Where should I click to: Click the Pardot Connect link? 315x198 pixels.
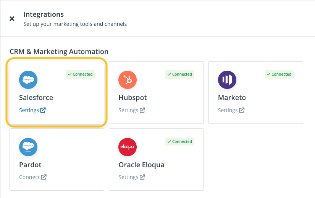point(29,177)
